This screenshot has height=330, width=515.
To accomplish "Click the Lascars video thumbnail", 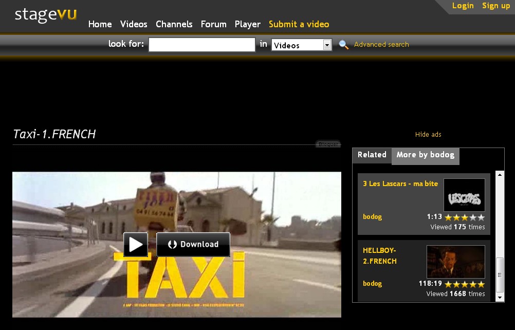I will [x=464, y=195].
